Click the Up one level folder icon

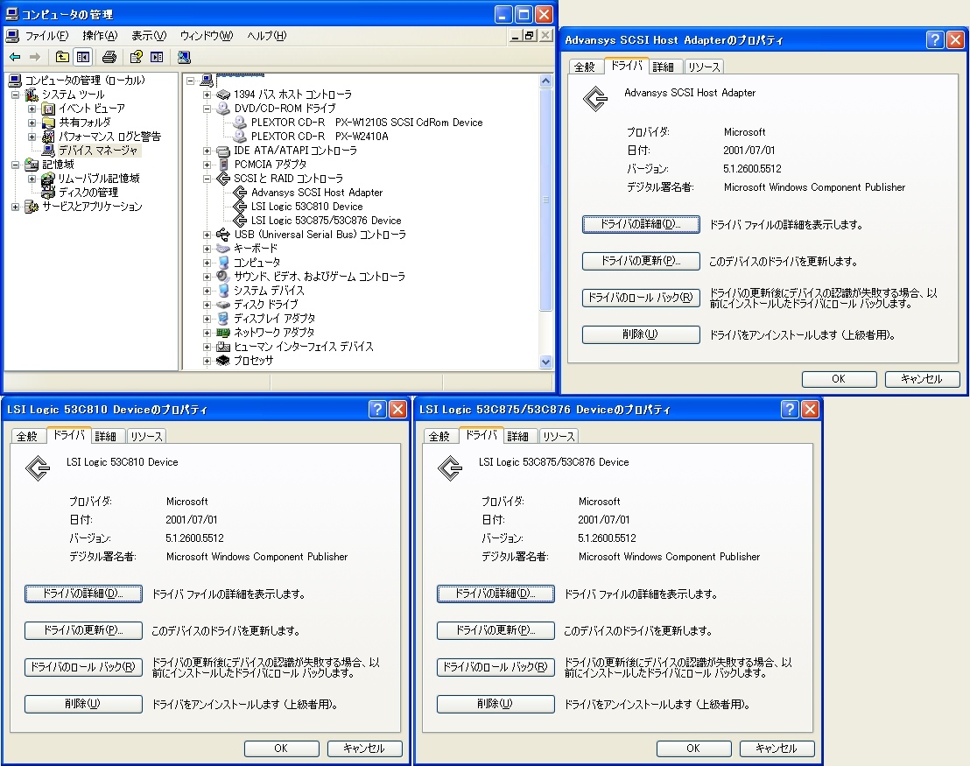[62, 57]
